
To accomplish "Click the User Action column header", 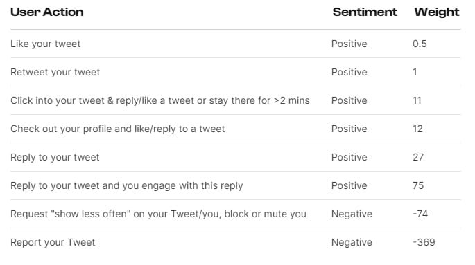I will click(x=47, y=12).
